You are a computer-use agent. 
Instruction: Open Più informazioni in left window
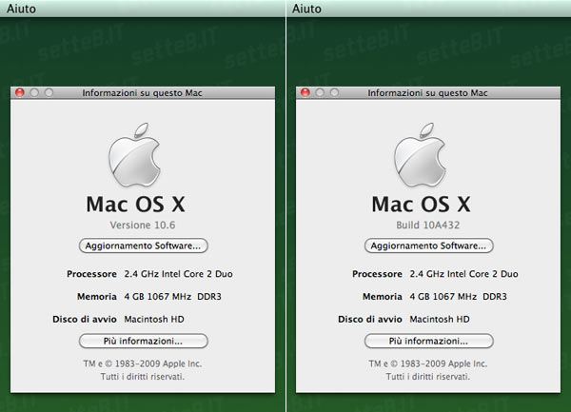[x=143, y=341]
